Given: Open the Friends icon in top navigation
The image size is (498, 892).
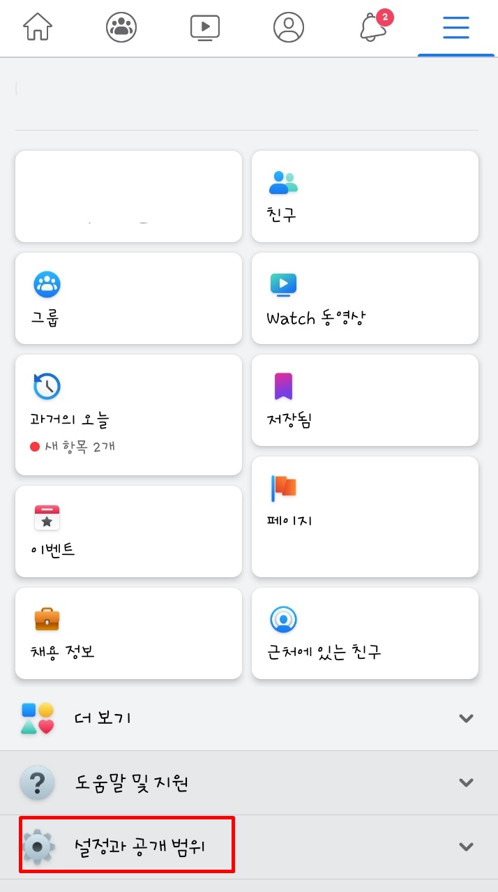Looking at the screenshot, I should tap(121, 28).
